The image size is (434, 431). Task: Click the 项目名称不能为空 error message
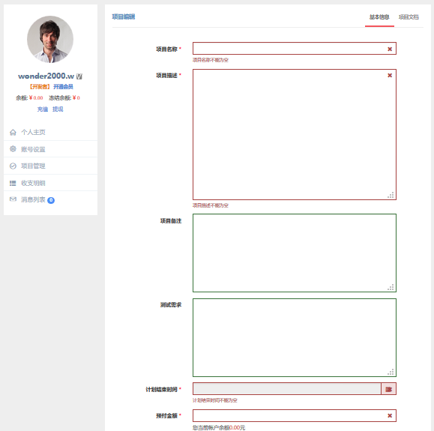211,60
